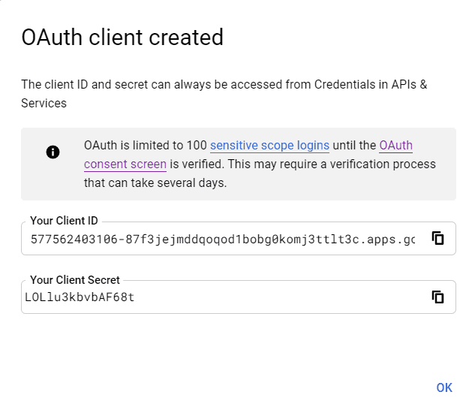Screen dimensions: 475x419
Task: Copy the Client Secret to clipboard
Action: pos(437,297)
